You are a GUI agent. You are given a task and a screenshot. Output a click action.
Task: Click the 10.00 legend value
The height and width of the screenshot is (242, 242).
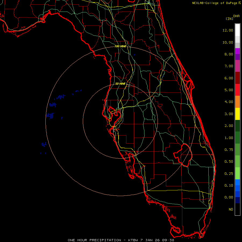point(228,42)
